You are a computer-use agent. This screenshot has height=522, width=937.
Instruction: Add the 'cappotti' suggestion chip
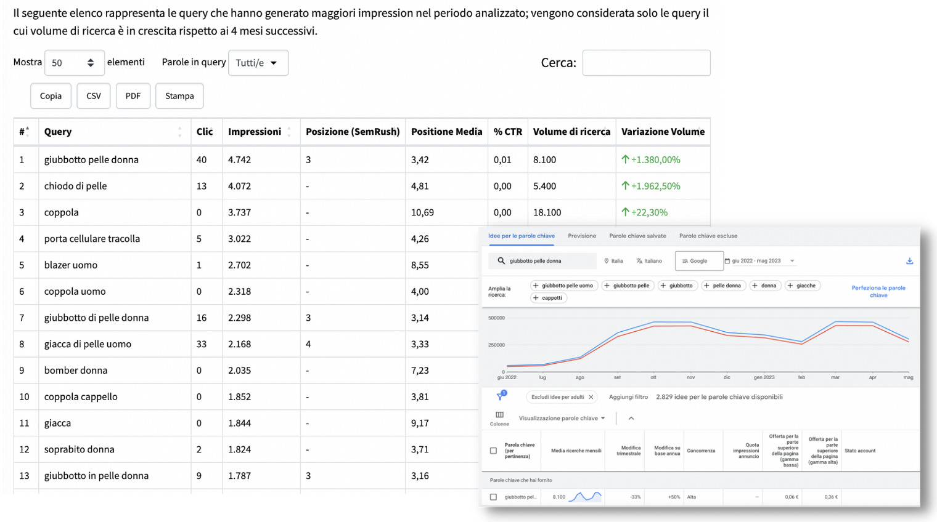[x=548, y=298]
